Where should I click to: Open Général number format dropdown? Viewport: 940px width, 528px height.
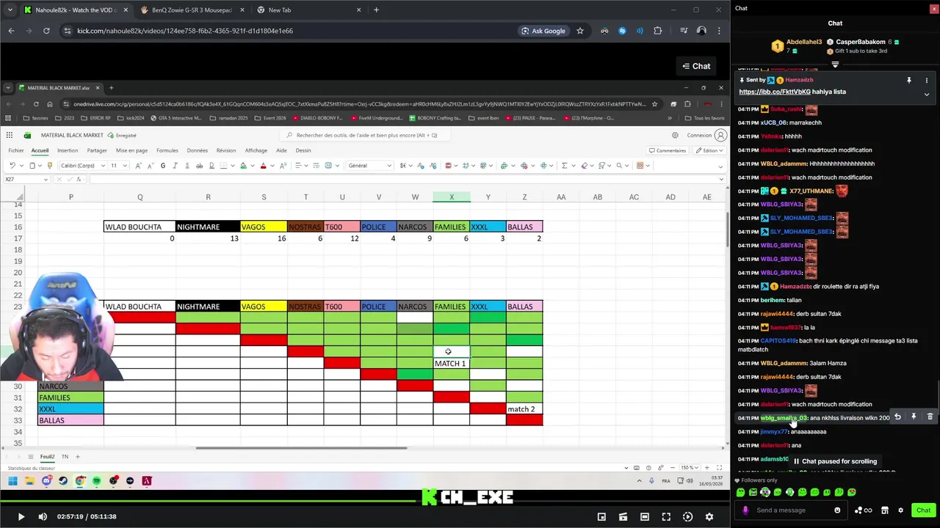[x=389, y=166]
